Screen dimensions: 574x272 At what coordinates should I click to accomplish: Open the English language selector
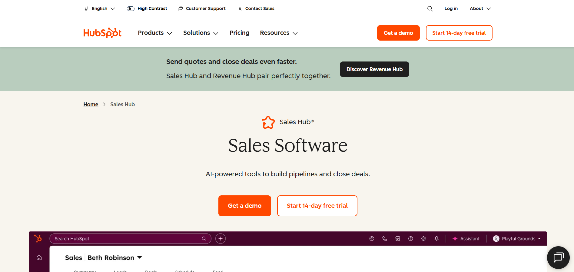(x=100, y=8)
